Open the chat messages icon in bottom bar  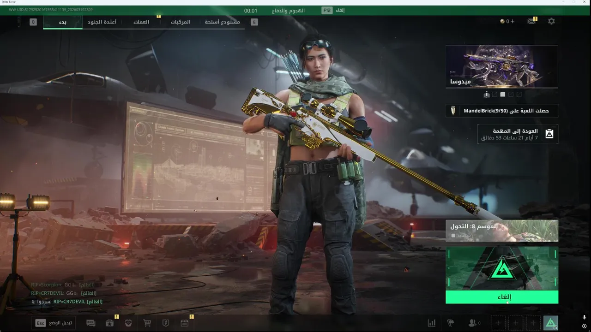click(x=91, y=323)
